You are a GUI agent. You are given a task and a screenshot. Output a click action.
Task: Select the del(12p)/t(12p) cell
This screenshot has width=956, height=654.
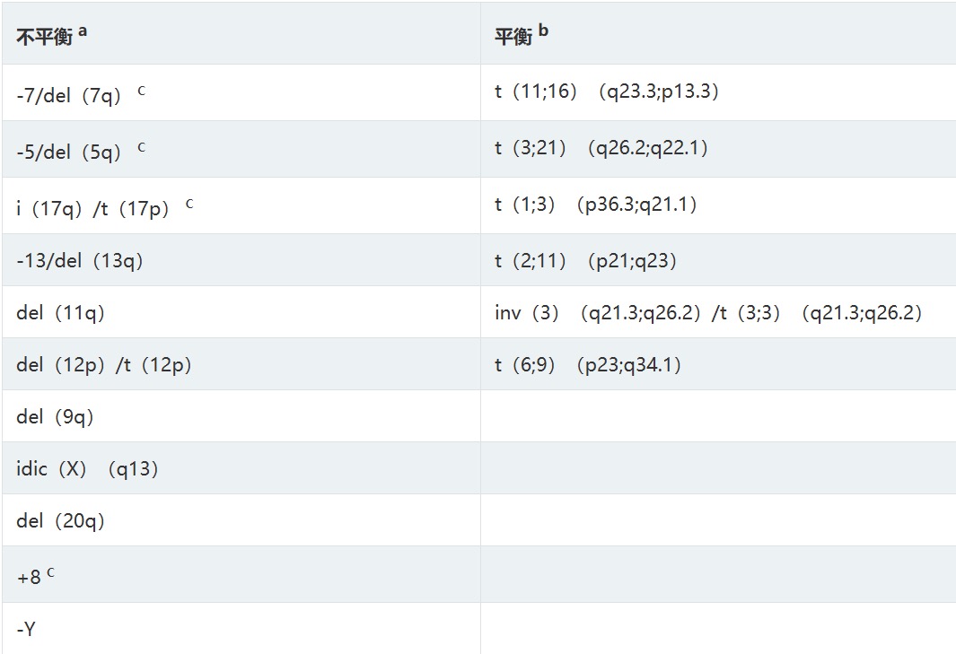[104, 365]
